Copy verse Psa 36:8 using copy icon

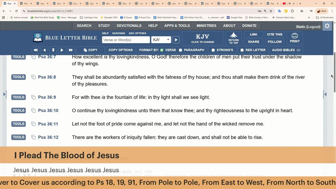click(x=33, y=77)
